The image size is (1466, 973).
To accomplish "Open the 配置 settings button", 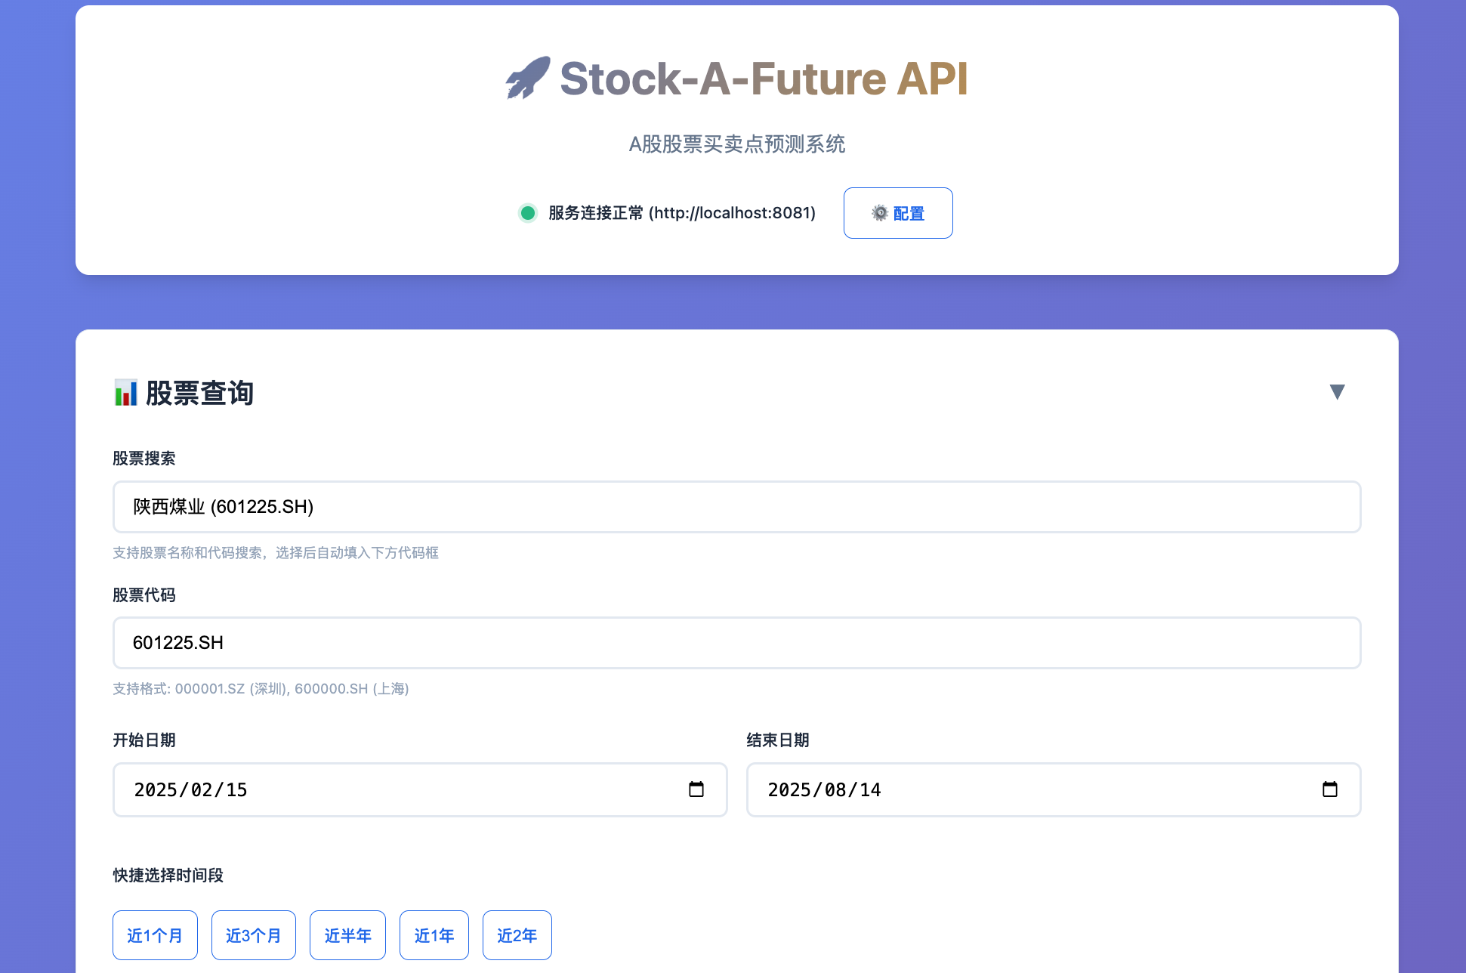I will pos(898,213).
